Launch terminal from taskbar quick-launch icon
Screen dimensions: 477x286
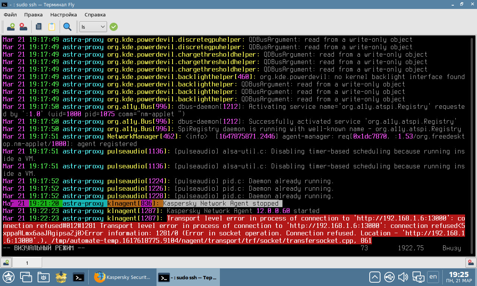tap(78, 277)
